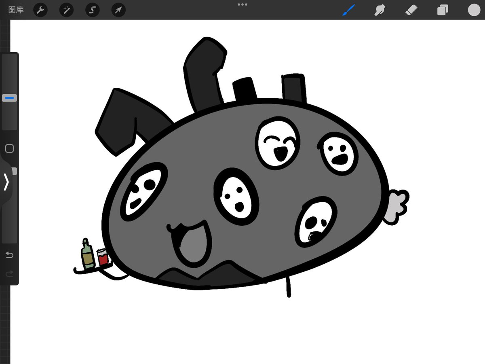Tap the square Modify button in sidebar

coord(9,148)
